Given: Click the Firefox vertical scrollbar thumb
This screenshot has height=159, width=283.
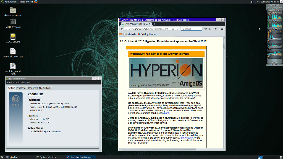Looking at the screenshot, I should click(224, 46).
